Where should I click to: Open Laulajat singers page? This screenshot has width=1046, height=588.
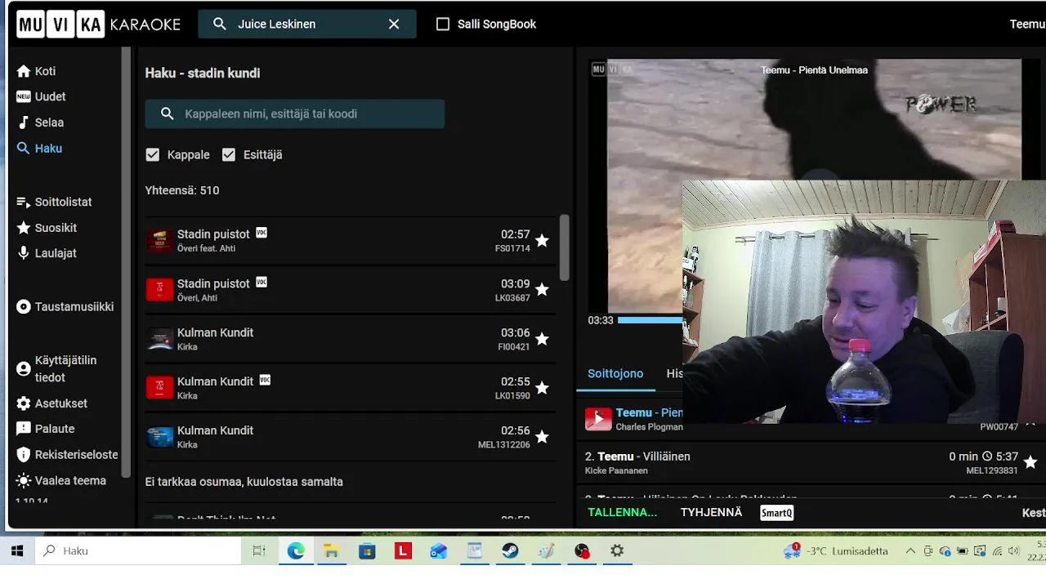(x=47, y=253)
